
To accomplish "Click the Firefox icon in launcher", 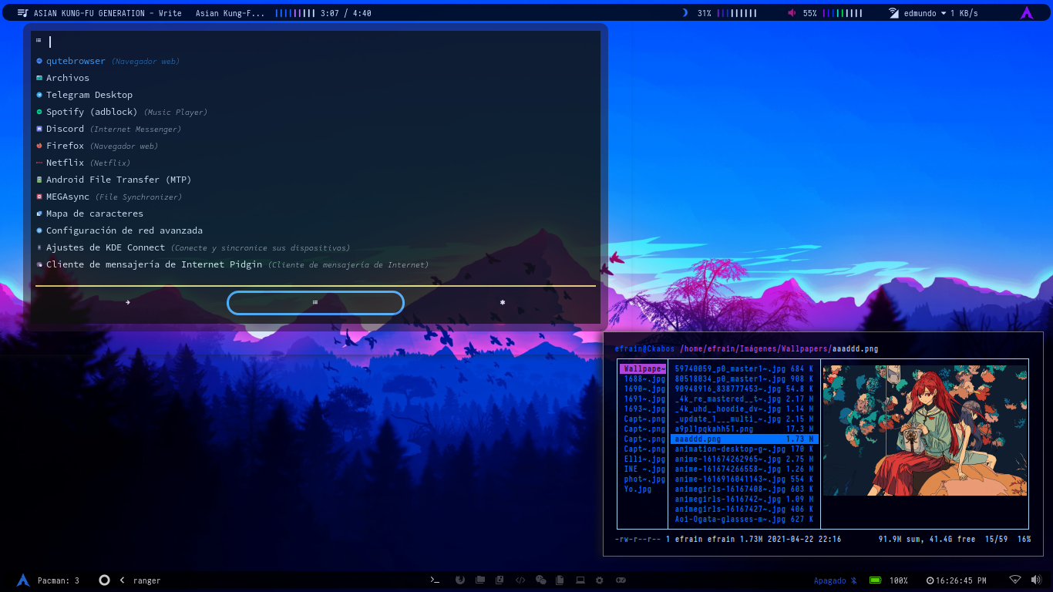I will pyautogui.click(x=39, y=146).
